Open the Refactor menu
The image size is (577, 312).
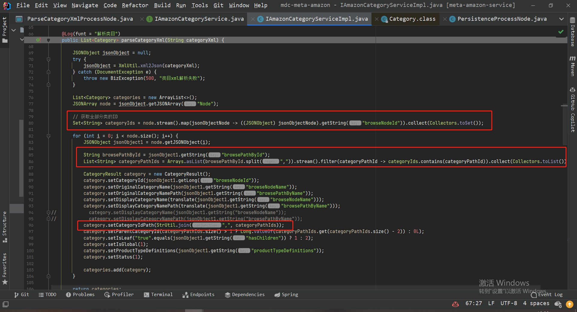tap(135, 5)
